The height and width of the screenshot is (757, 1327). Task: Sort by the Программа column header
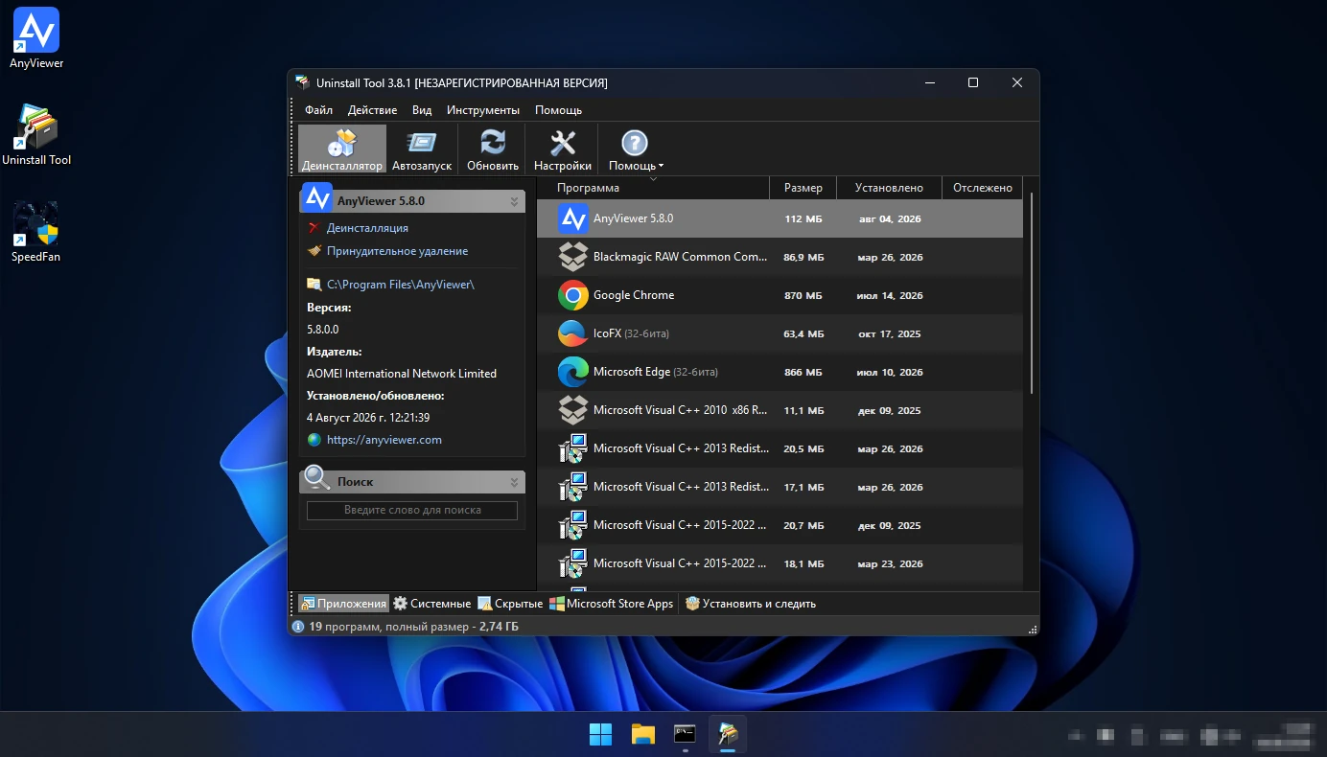pos(653,188)
